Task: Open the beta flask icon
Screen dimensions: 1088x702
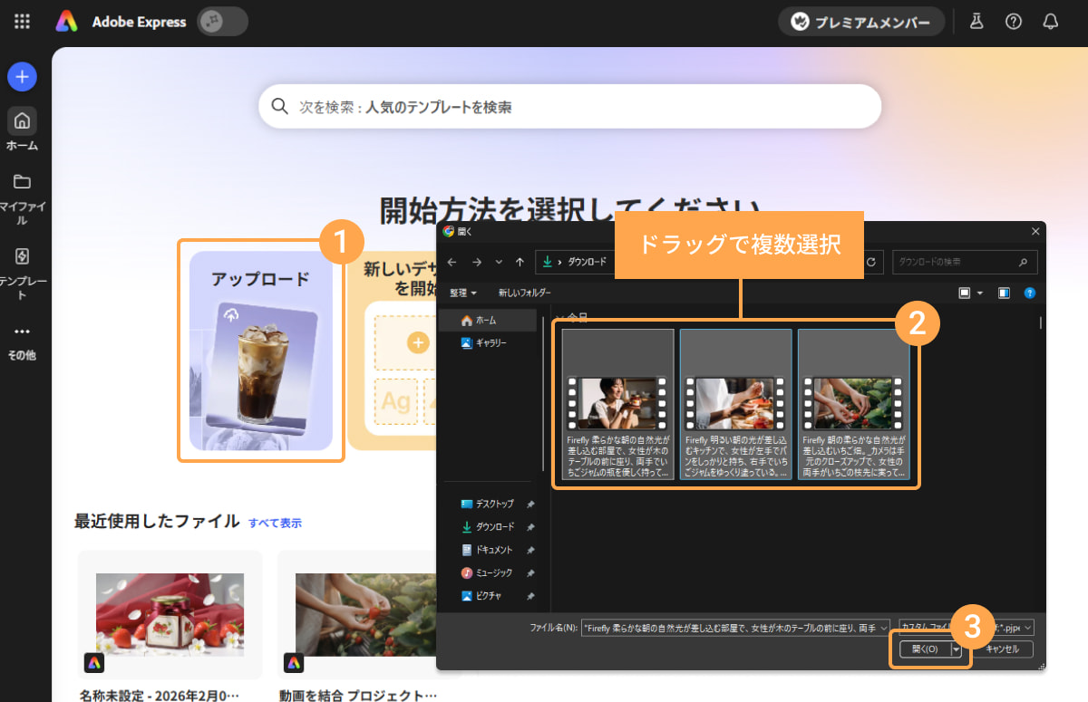Action: point(976,22)
